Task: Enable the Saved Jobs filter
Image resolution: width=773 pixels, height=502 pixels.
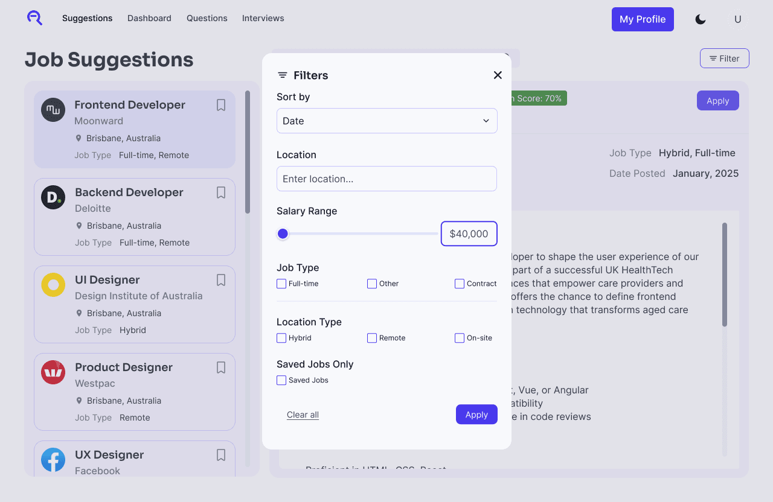Action: [x=281, y=380]
